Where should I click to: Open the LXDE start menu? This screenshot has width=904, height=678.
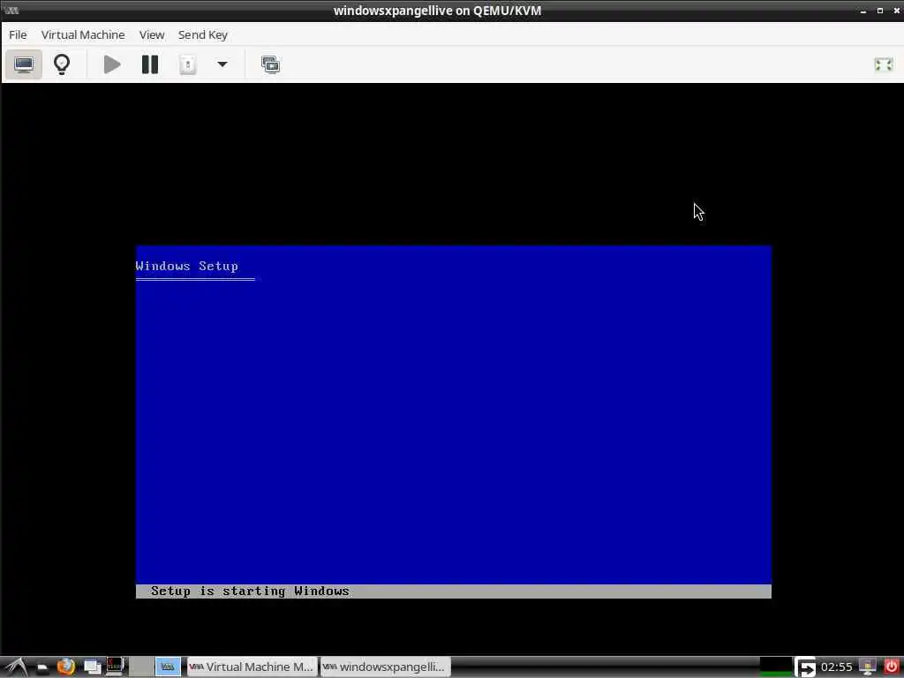(x=16, y=667)
